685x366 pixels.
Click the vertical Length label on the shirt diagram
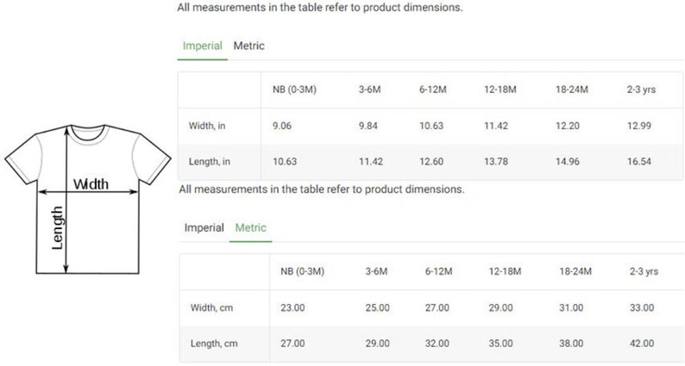pyautogui.click(x=57, y=227)
